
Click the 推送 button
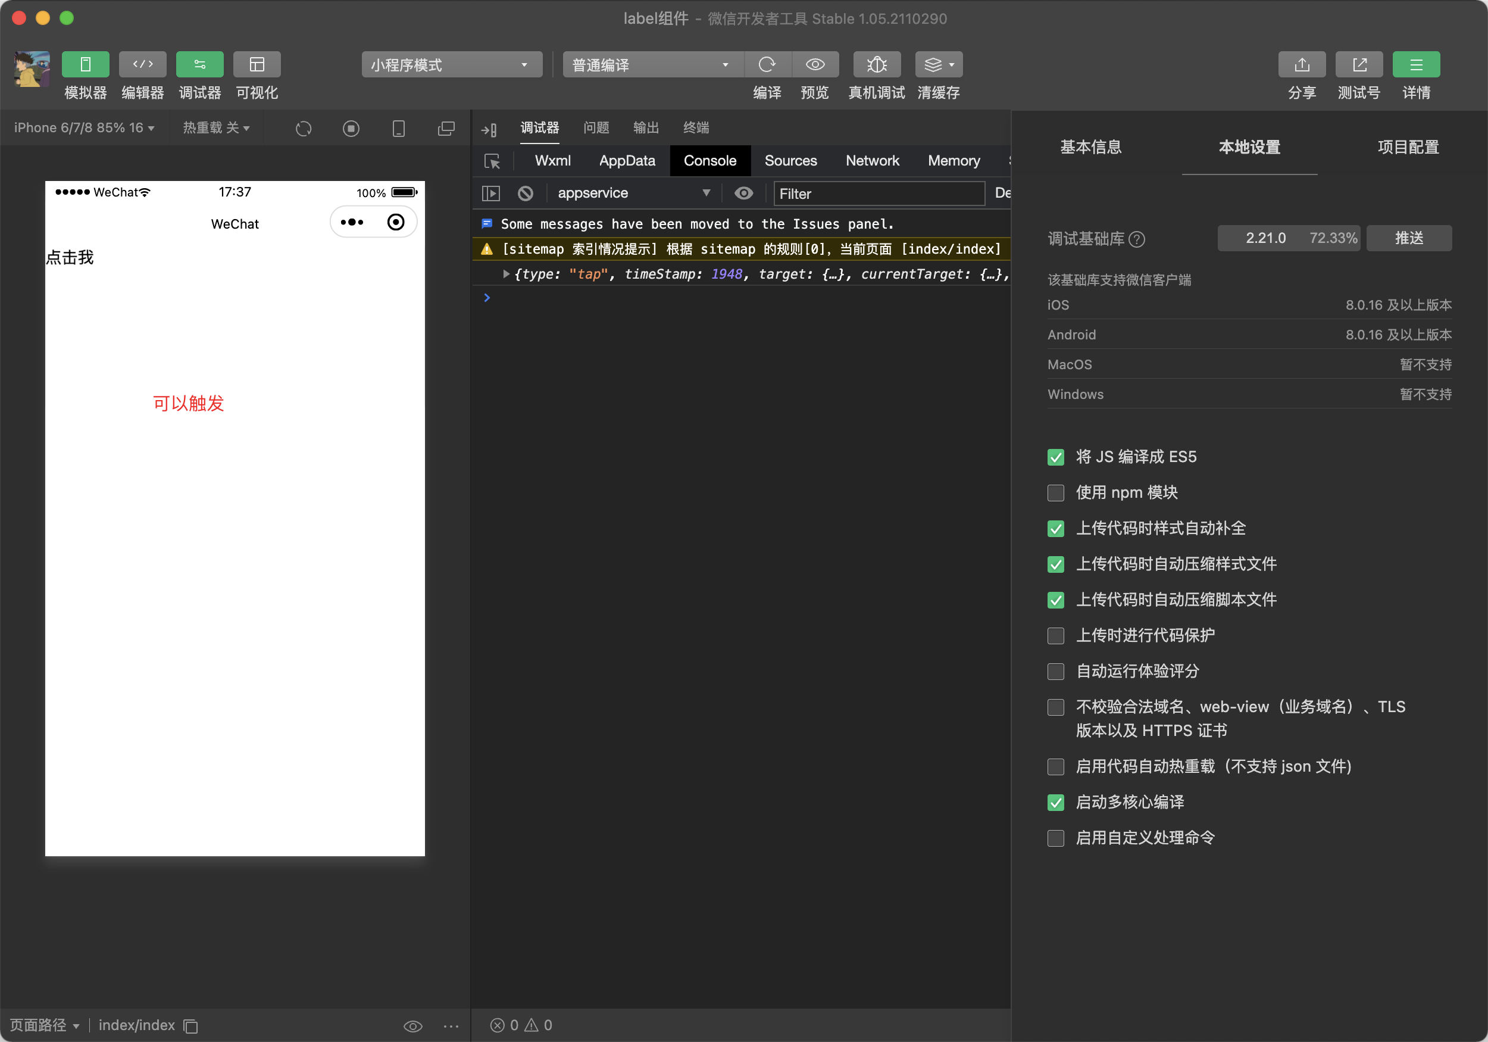click(1408, 238)
